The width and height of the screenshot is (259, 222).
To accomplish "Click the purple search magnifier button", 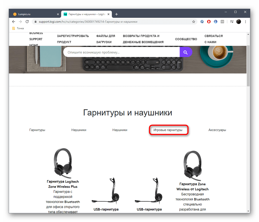I will pos(186,52).
